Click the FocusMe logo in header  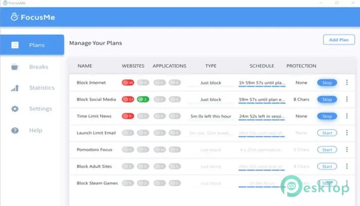tap(33, 17)
